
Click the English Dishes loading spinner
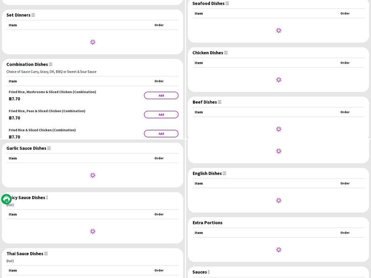pyautogui.click(x=279, y=201)
